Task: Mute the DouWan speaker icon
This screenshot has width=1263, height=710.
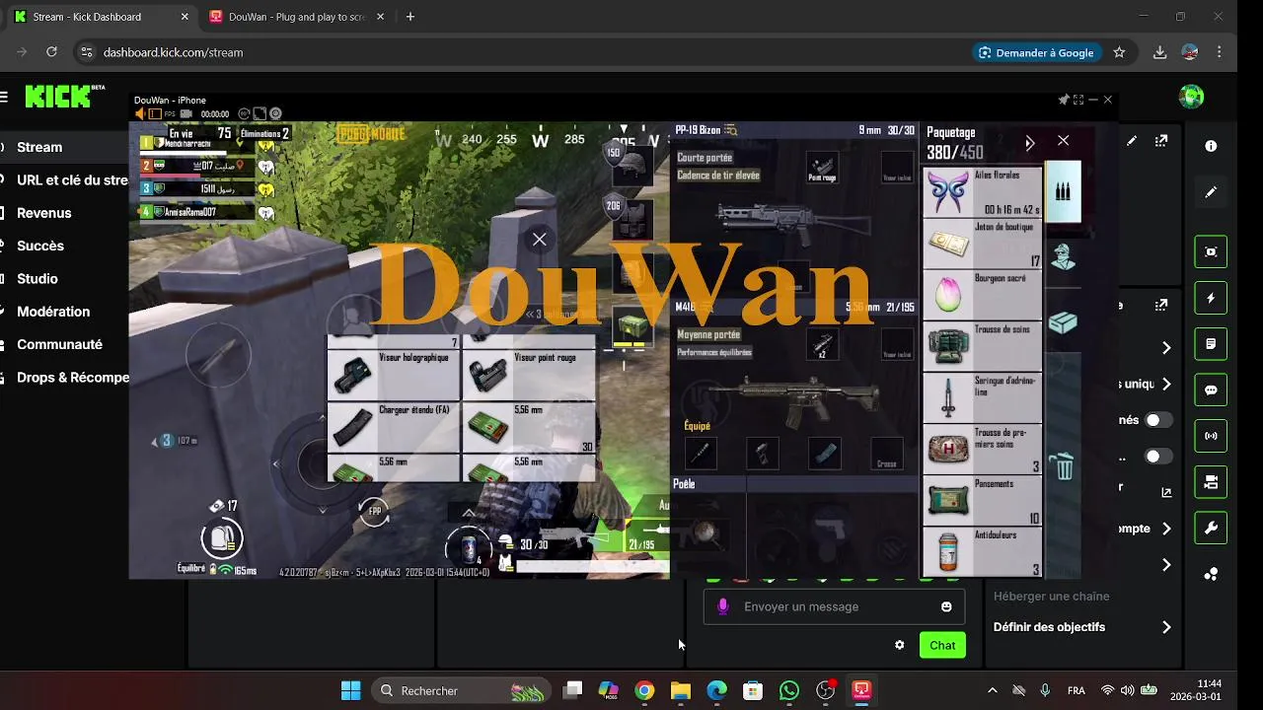Action: (x=140, y=114)
